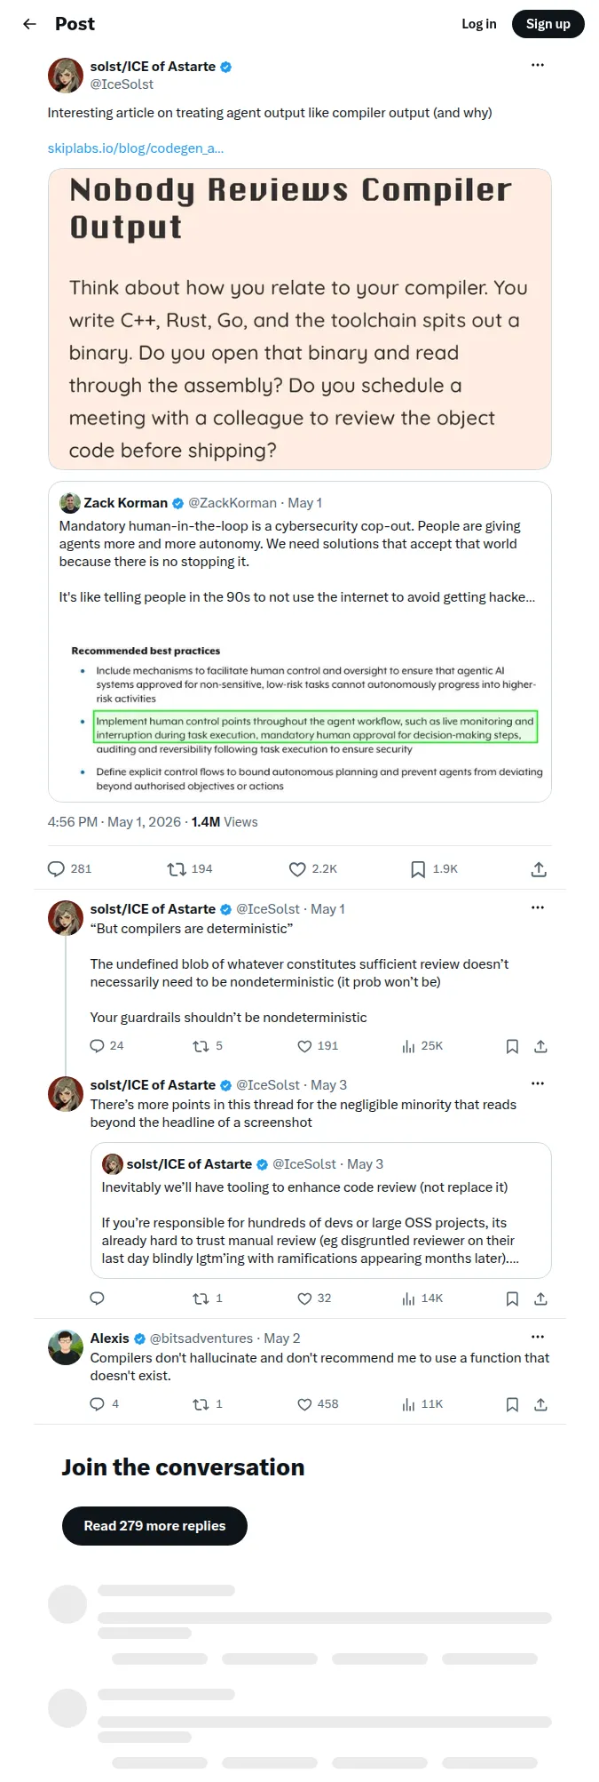Repost the May 3 reply with 1 repost
Viewport: 599px width, 1782px height.
pos(201,1299)
